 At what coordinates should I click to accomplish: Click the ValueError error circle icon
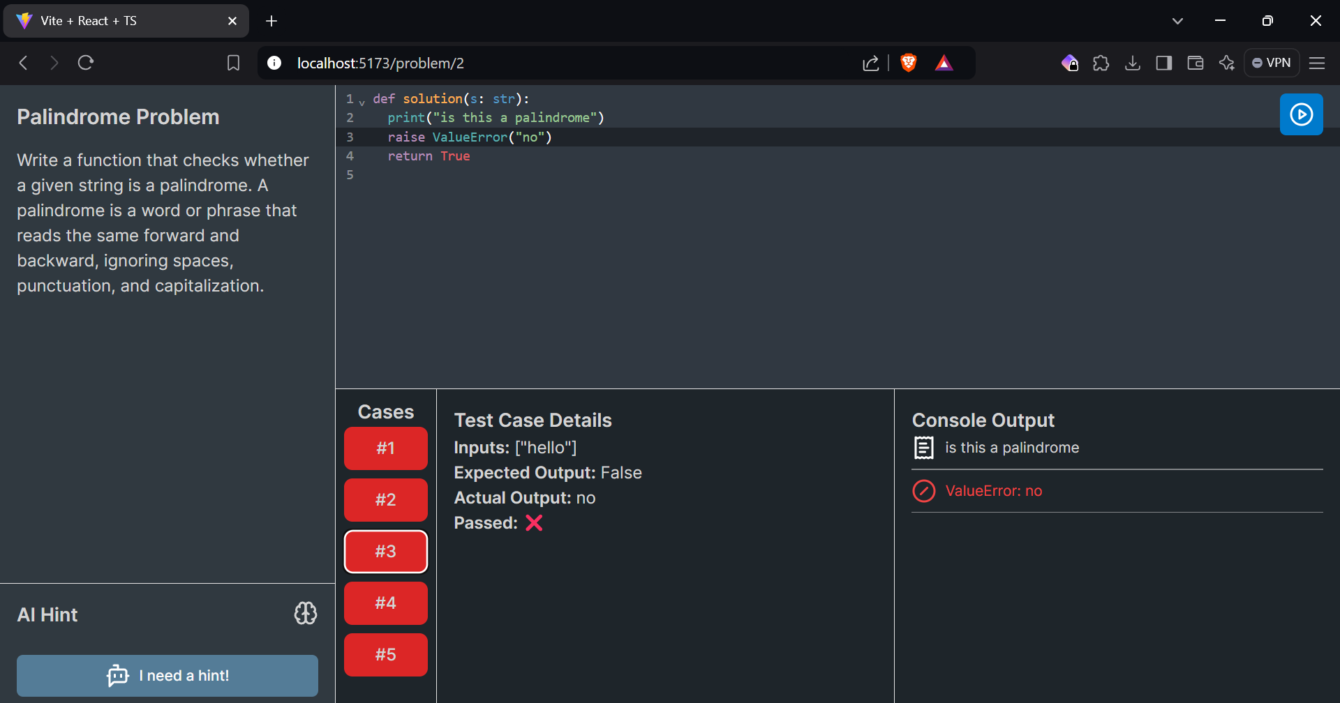point(924,491)
